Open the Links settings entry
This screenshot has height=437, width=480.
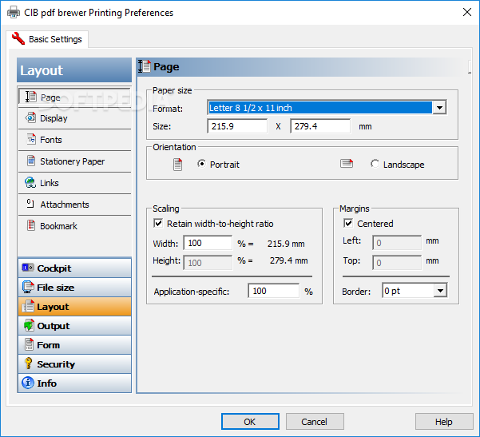pyautogui.click(x=75, y=183)
